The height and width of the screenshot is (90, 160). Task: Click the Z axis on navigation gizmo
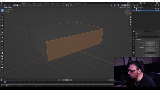coord(128,10)
